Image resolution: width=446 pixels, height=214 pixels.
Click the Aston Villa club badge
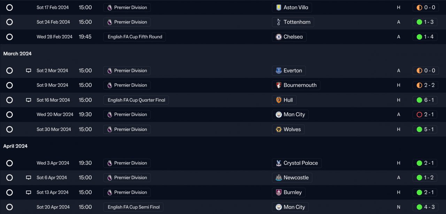pyautogui.click(x=279, y=7)
